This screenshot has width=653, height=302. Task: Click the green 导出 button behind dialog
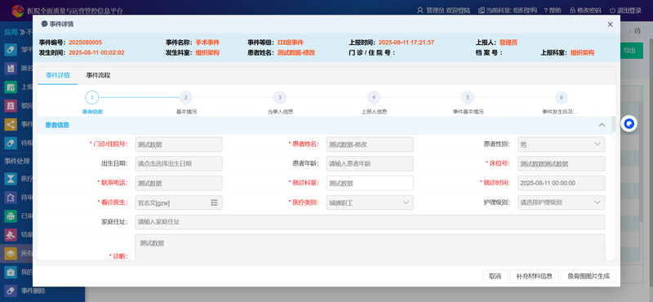[x=631, y=51]
